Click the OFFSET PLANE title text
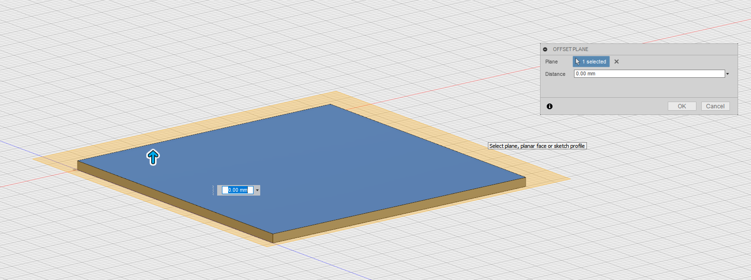 pos(571,49)
